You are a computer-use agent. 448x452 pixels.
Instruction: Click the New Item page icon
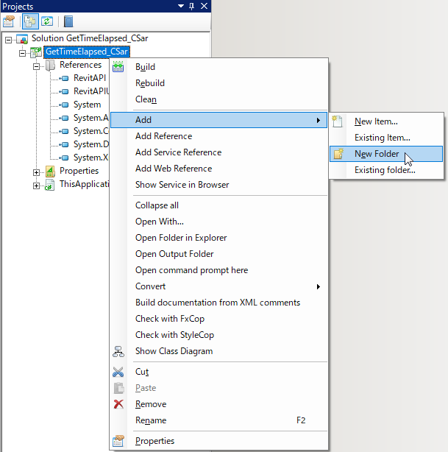[337, 121]
